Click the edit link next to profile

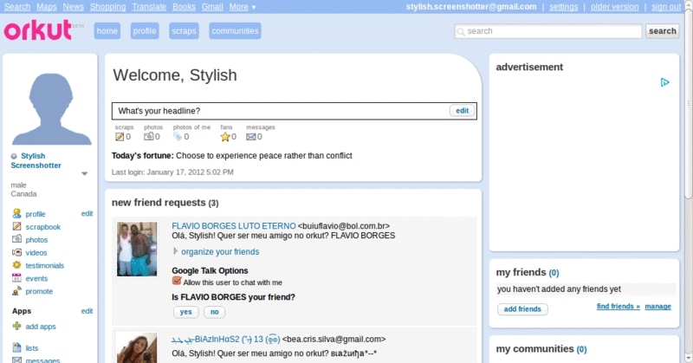(x=87, y=214)
